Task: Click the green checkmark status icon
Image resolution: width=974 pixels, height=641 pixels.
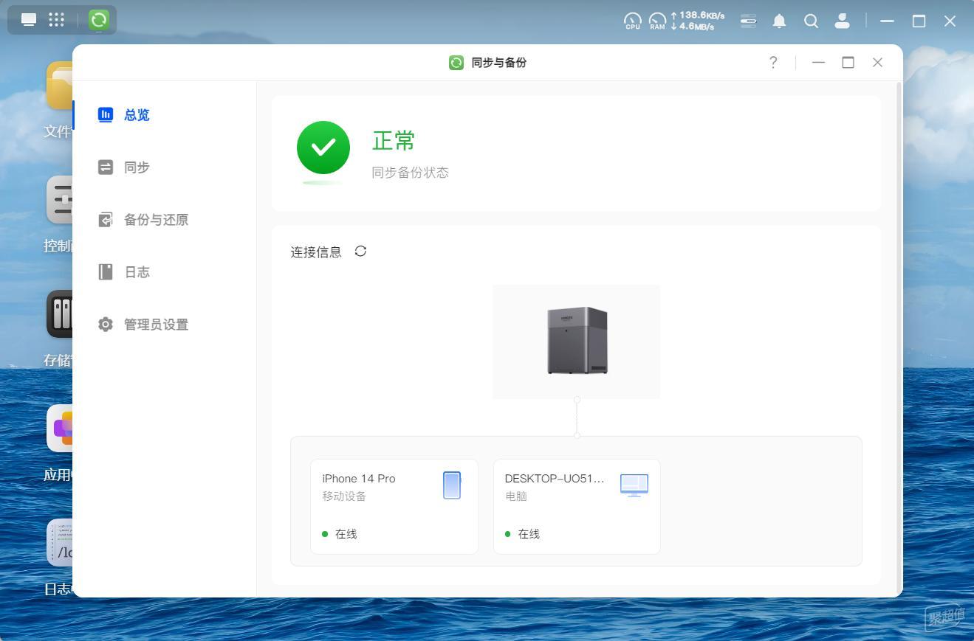Action: click(323, 148)
